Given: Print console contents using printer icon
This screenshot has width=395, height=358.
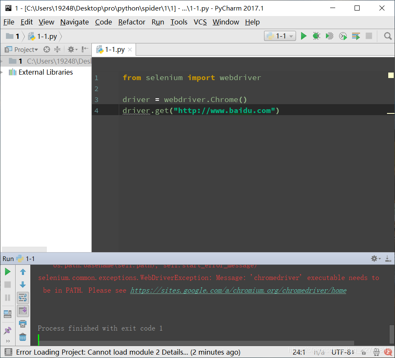Looking at the screenshot, I should tap(23, 324).
